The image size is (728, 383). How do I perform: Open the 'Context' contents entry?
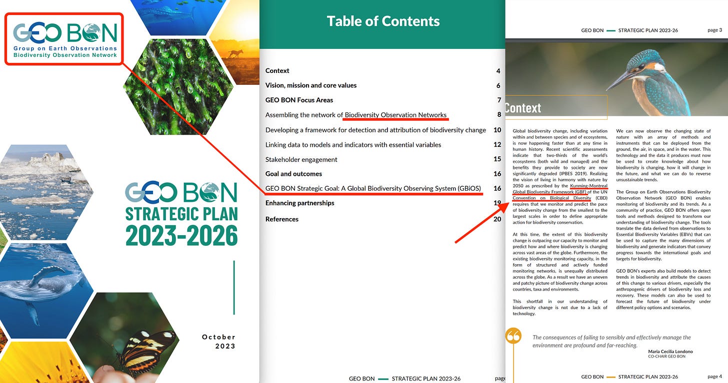(x=277, y=71)
